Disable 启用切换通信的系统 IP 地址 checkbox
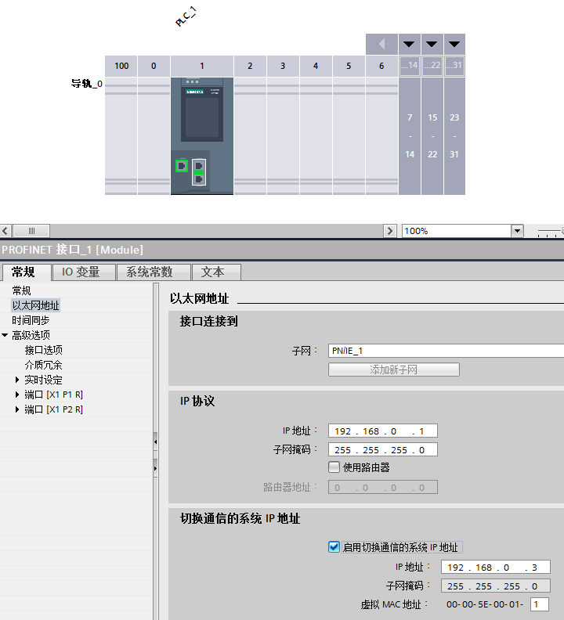This screenshot has height=620, width=564. pos(334,547)
